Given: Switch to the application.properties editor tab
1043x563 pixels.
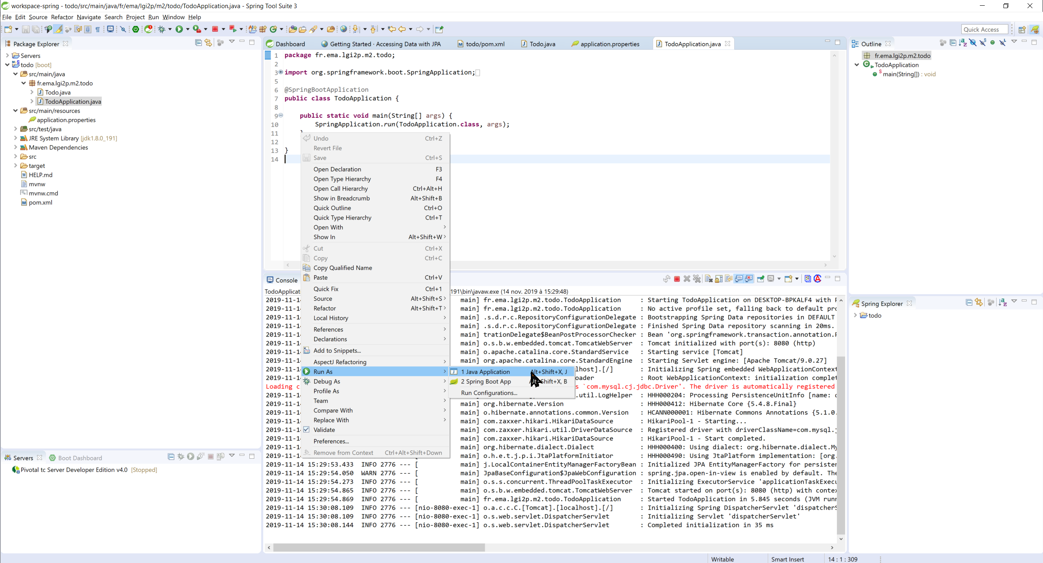Looking at the screenshot, I should (x=605, y=44).
